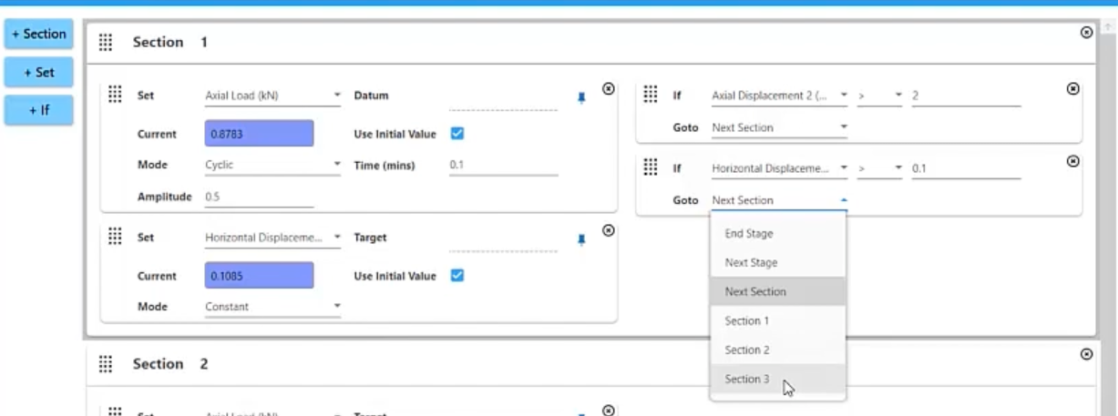Click the + If button
1118x416 pixels.
38,110
